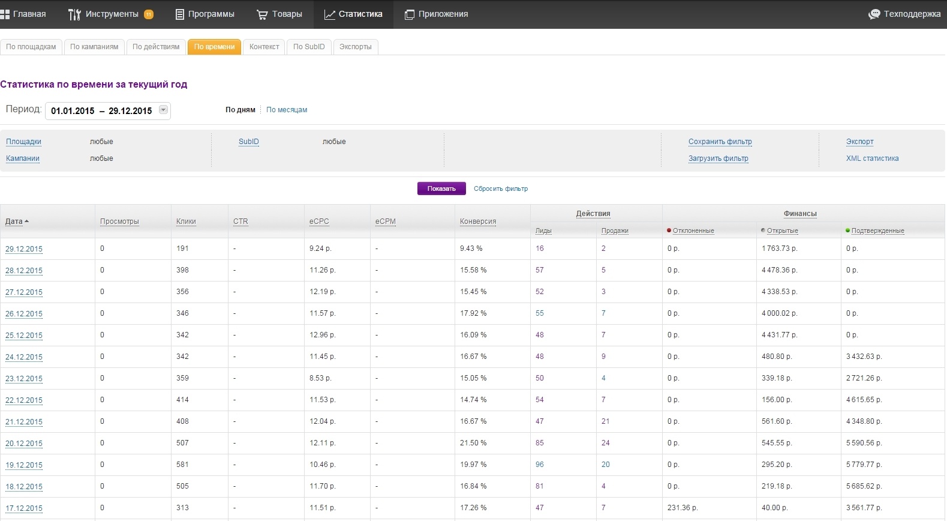Click leads value 16 for 29.12.2015
Viewport: 947px width, 521px height.
tap(540, 248)
